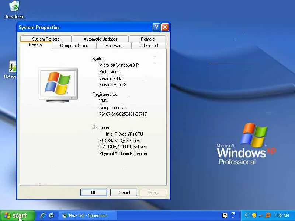Click the Intel(R) Xeon(R) CPU text
This screenshot has height=221, width=295.
tap(124, 134)
